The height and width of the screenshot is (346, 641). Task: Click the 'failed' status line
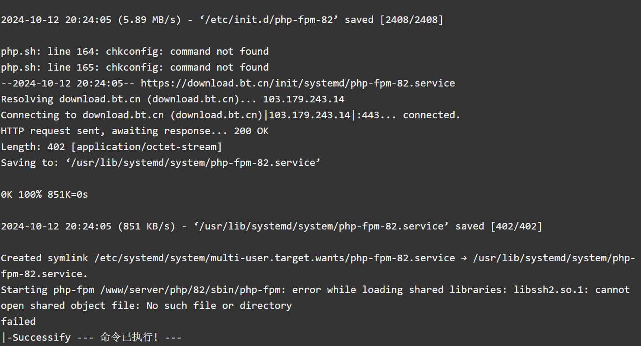(x=18, y=321)
